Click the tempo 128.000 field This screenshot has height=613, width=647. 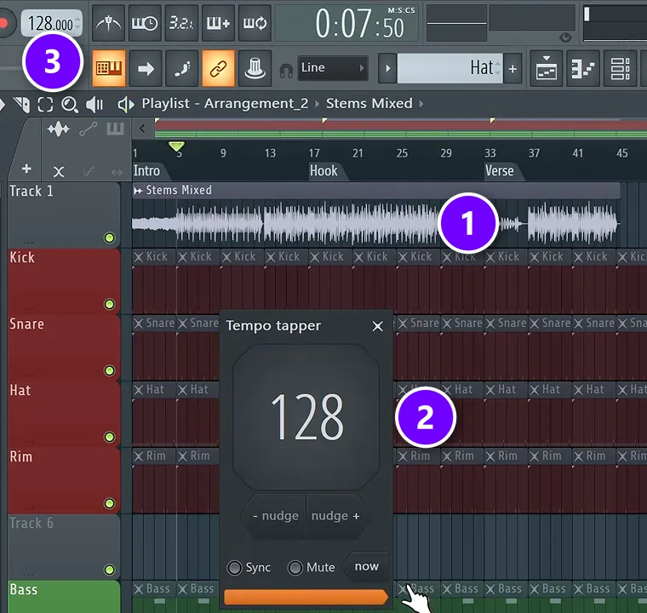click(x=52, y=24)
